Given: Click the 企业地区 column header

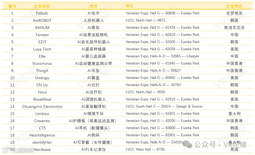Looking at the screenshot, I should click(x=234, y=6).
